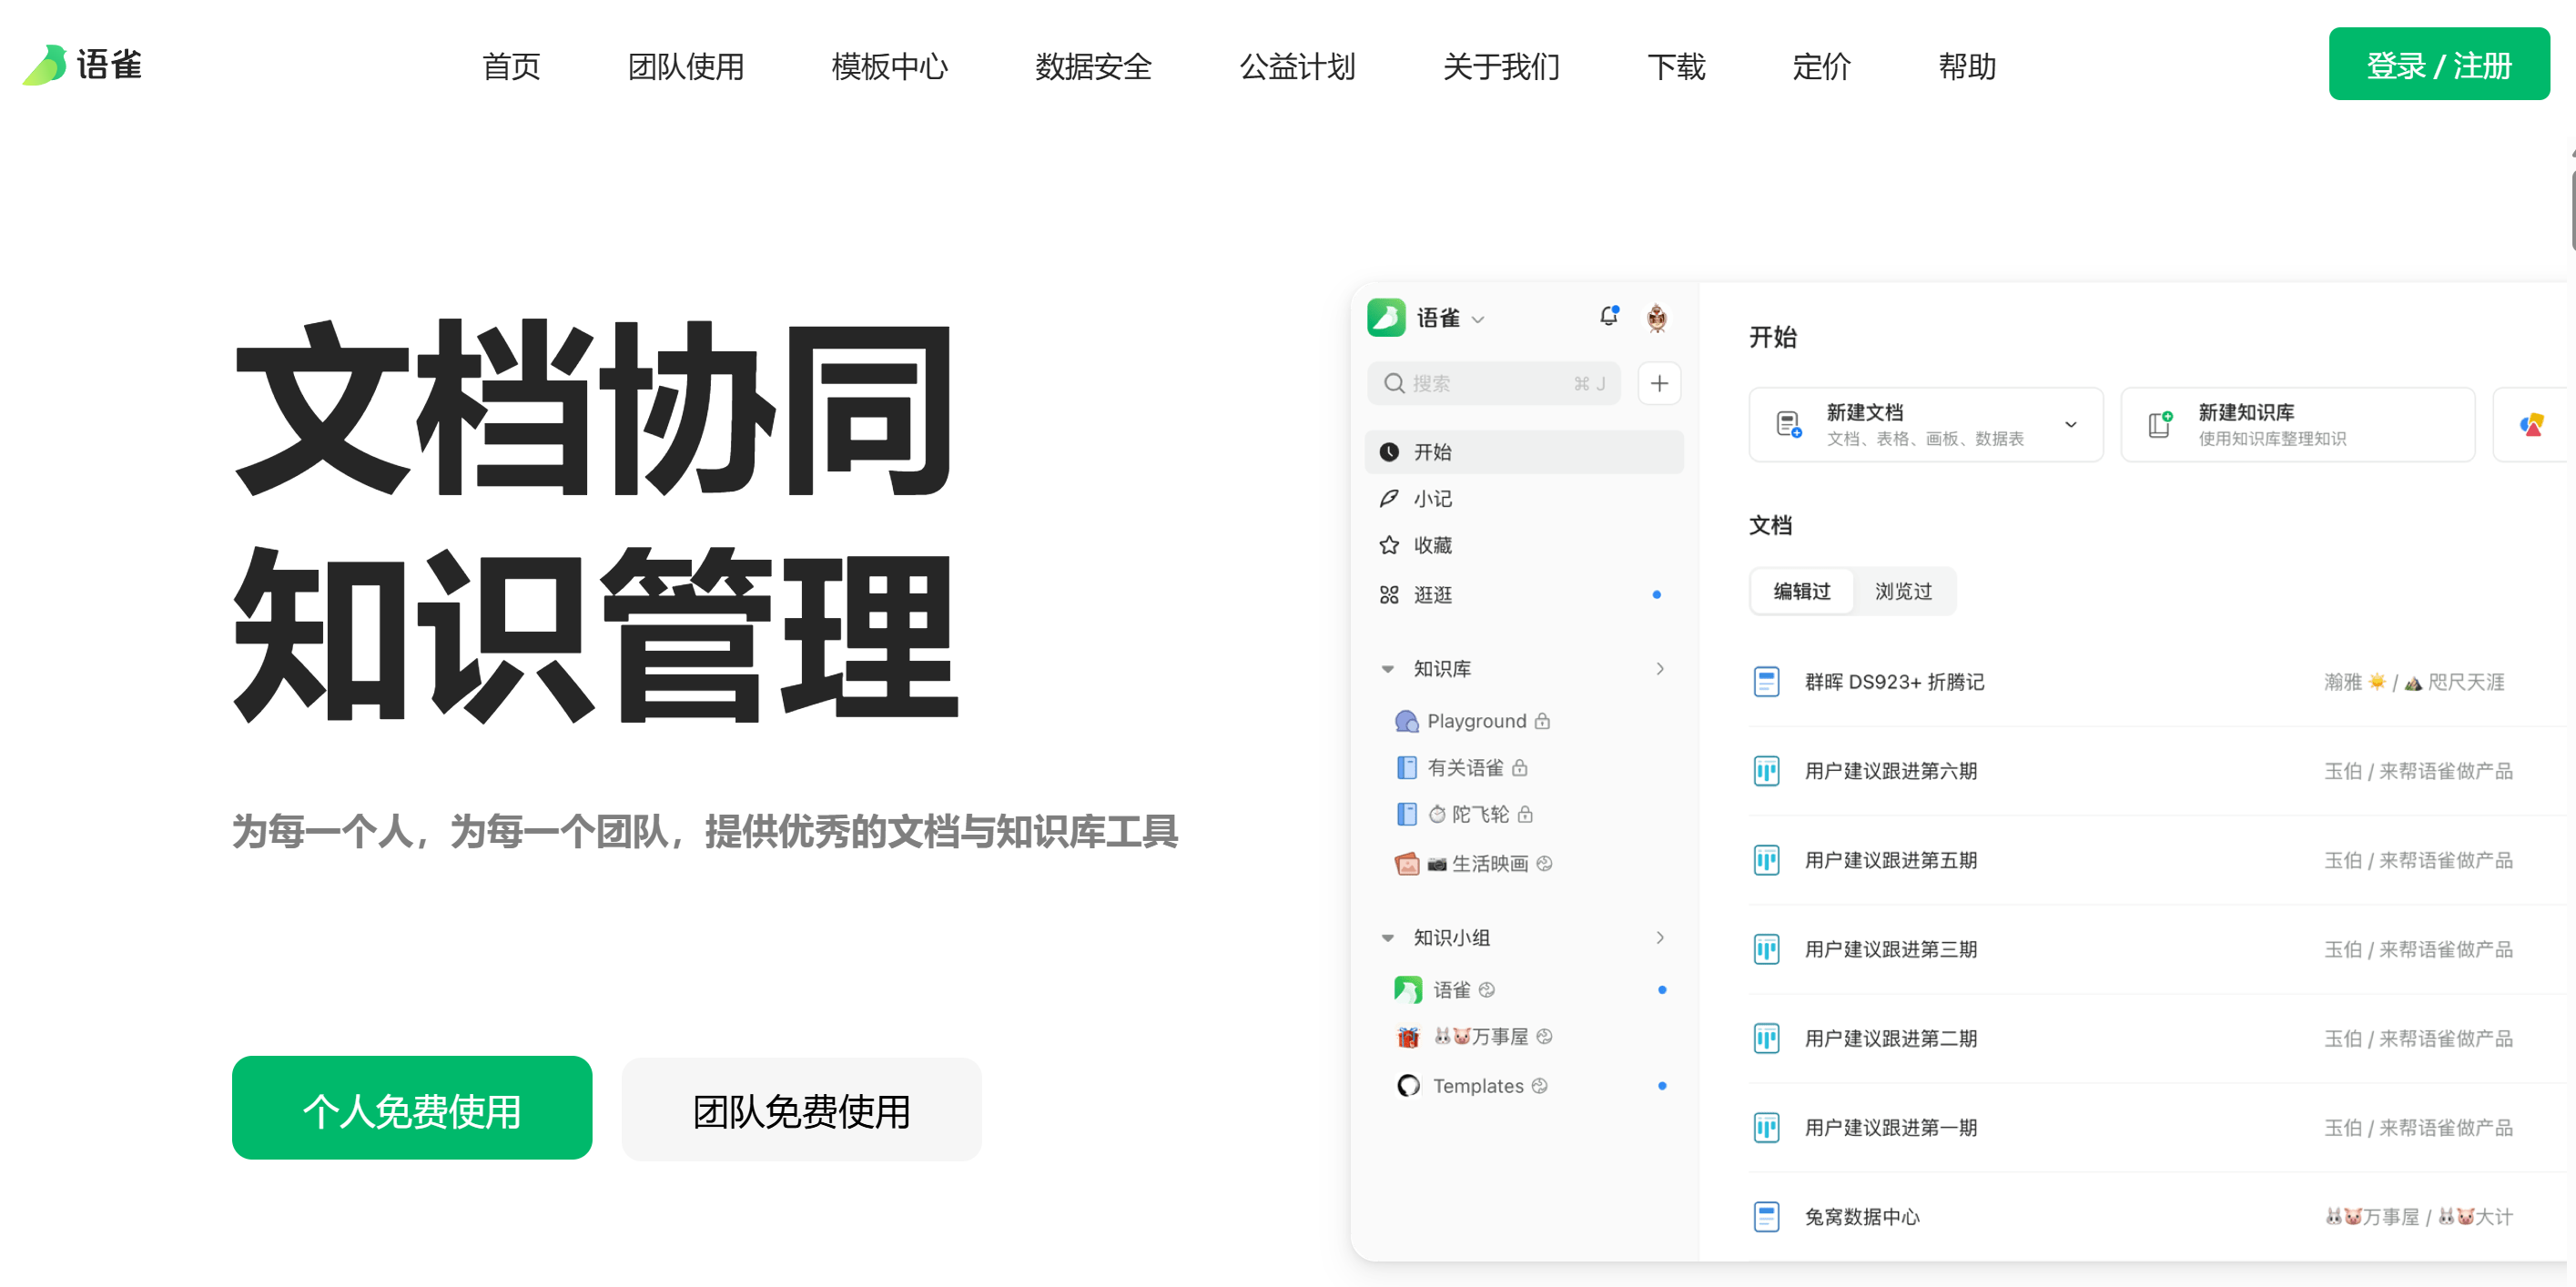
Task: Click the notification bell icon
Action: [x=1608, y=315]
